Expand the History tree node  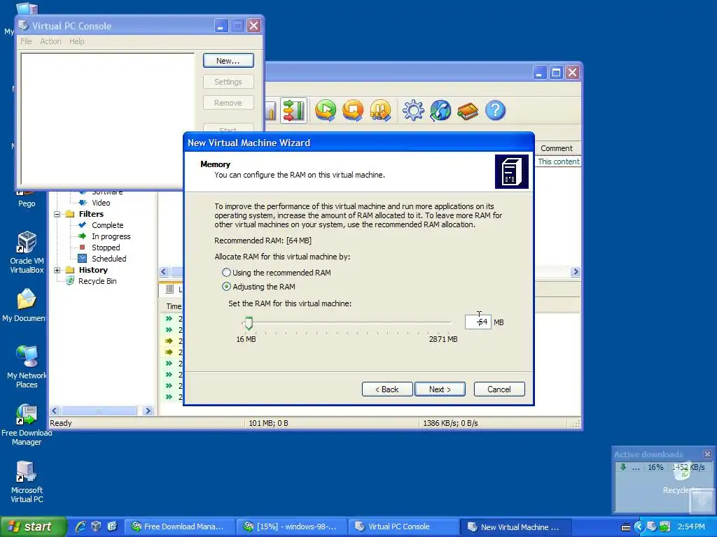pos(57,271)
